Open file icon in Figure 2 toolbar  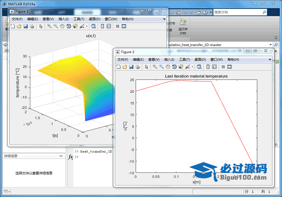pos(125,67)
